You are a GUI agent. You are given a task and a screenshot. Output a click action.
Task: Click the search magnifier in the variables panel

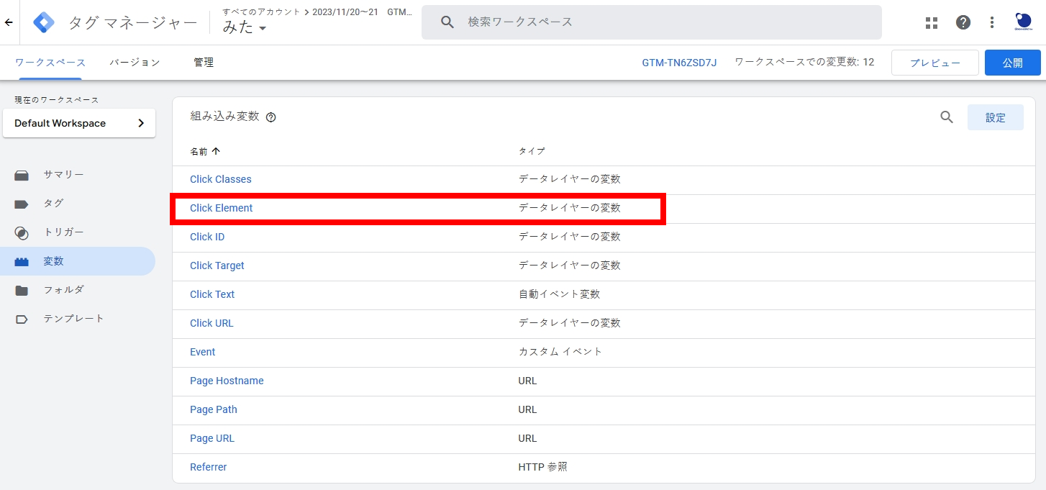click(x=946, y=117)
